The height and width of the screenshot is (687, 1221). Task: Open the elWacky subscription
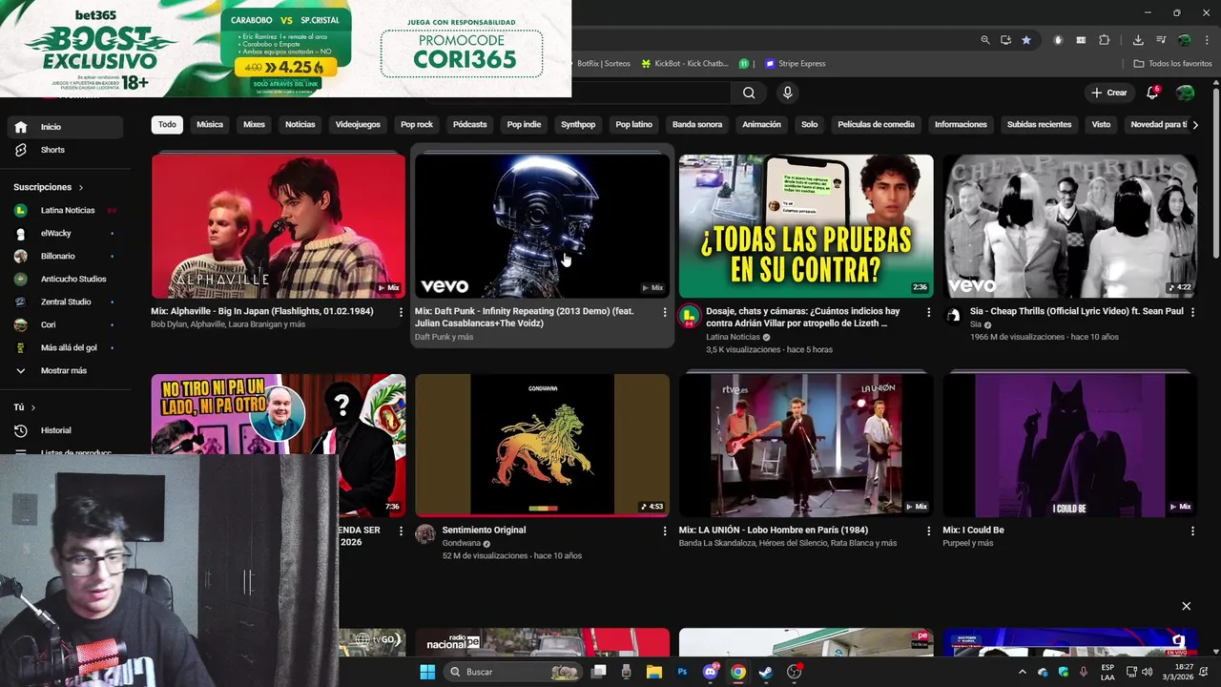click(64, 233)
